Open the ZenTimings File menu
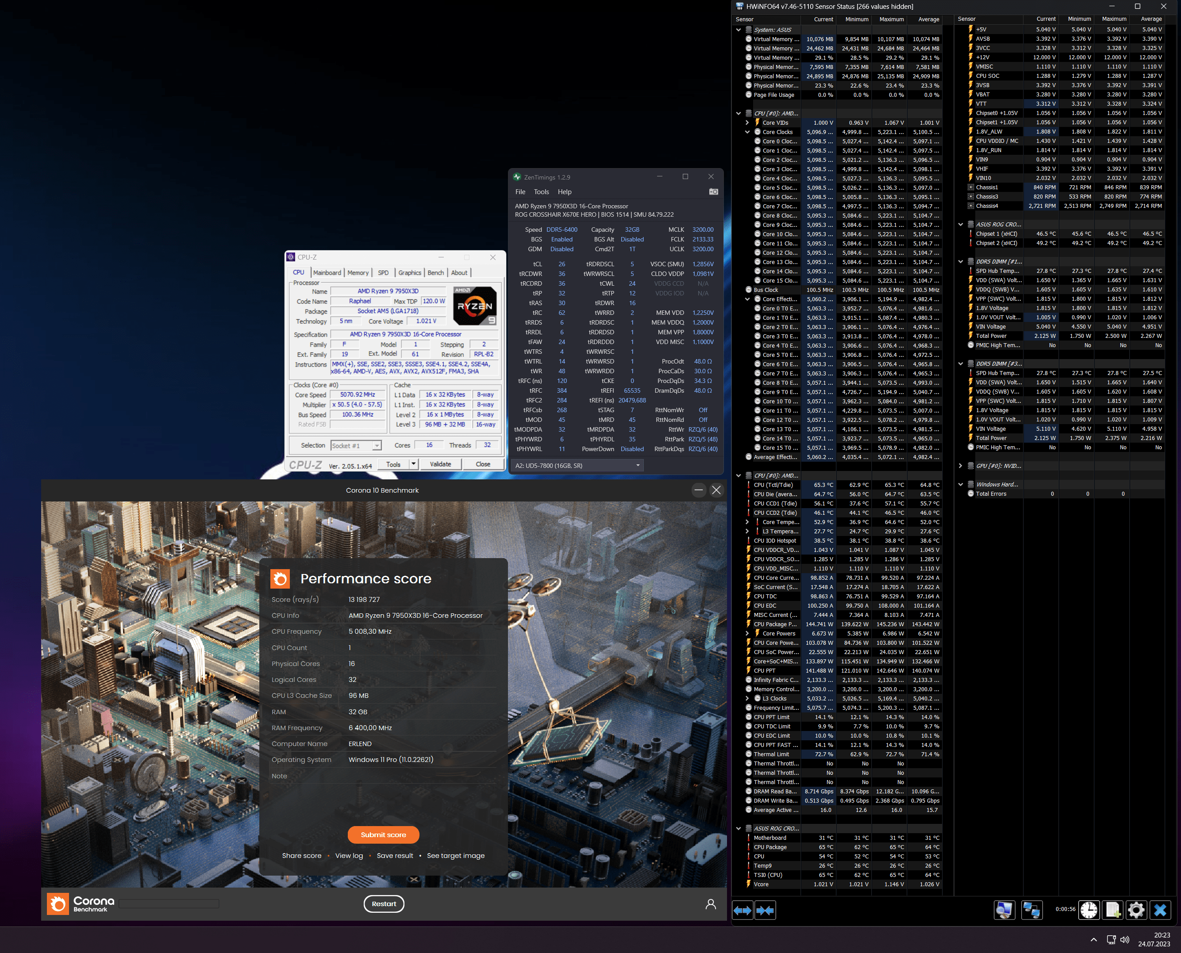This screenshot has height=953, width=1181. pyautogui.click(x=520, y=191)
